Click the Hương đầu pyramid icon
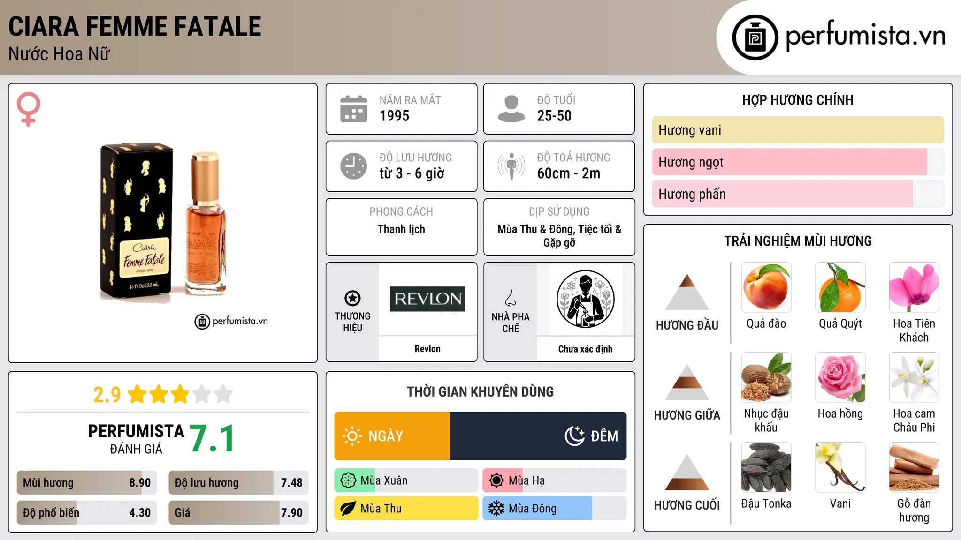 click(x=687, y=292)
